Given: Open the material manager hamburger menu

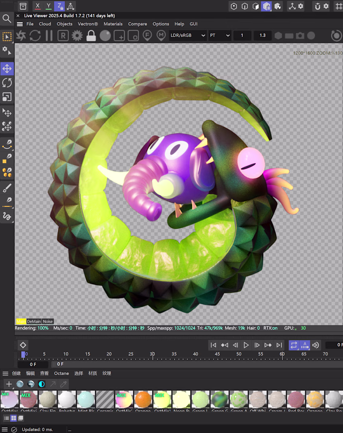Looking at the screenshot, I should tap(5, 373).
